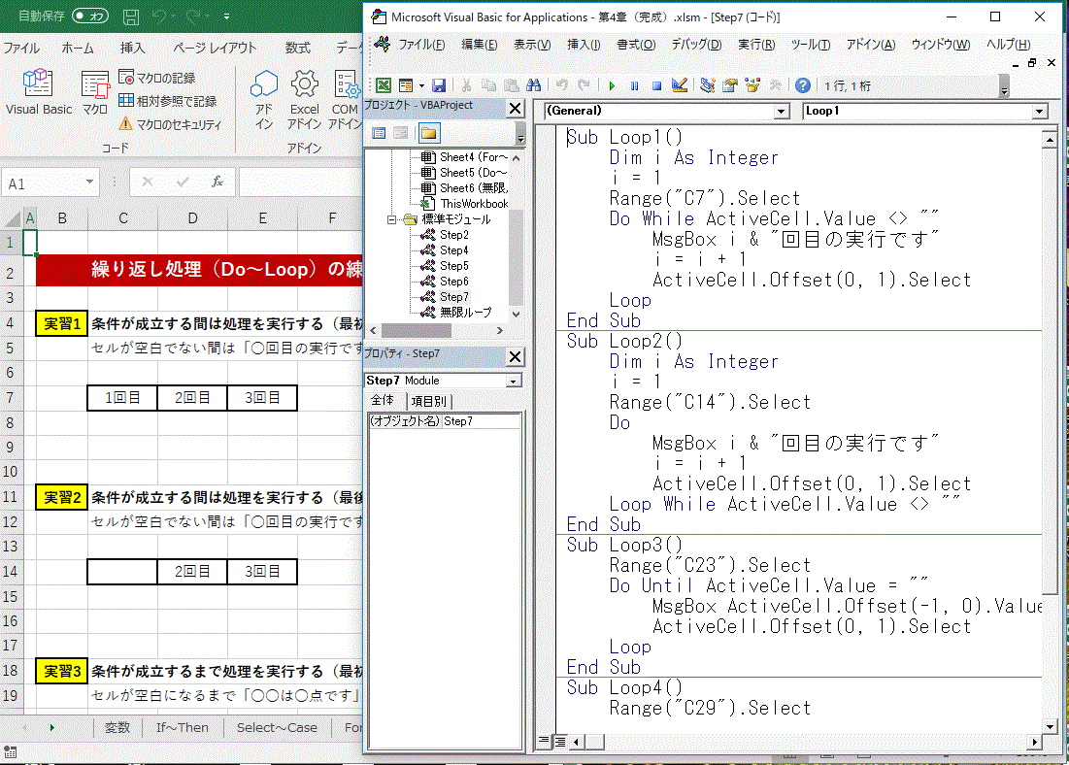Viewport: 1069px width, 765px height.
Task: Open VBA デバッグ menu
Action: click(x=696, y=45)
